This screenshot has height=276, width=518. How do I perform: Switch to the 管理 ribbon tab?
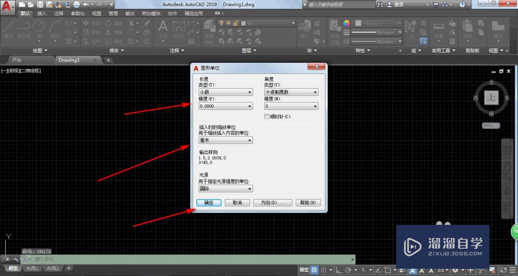pos(113,13)
